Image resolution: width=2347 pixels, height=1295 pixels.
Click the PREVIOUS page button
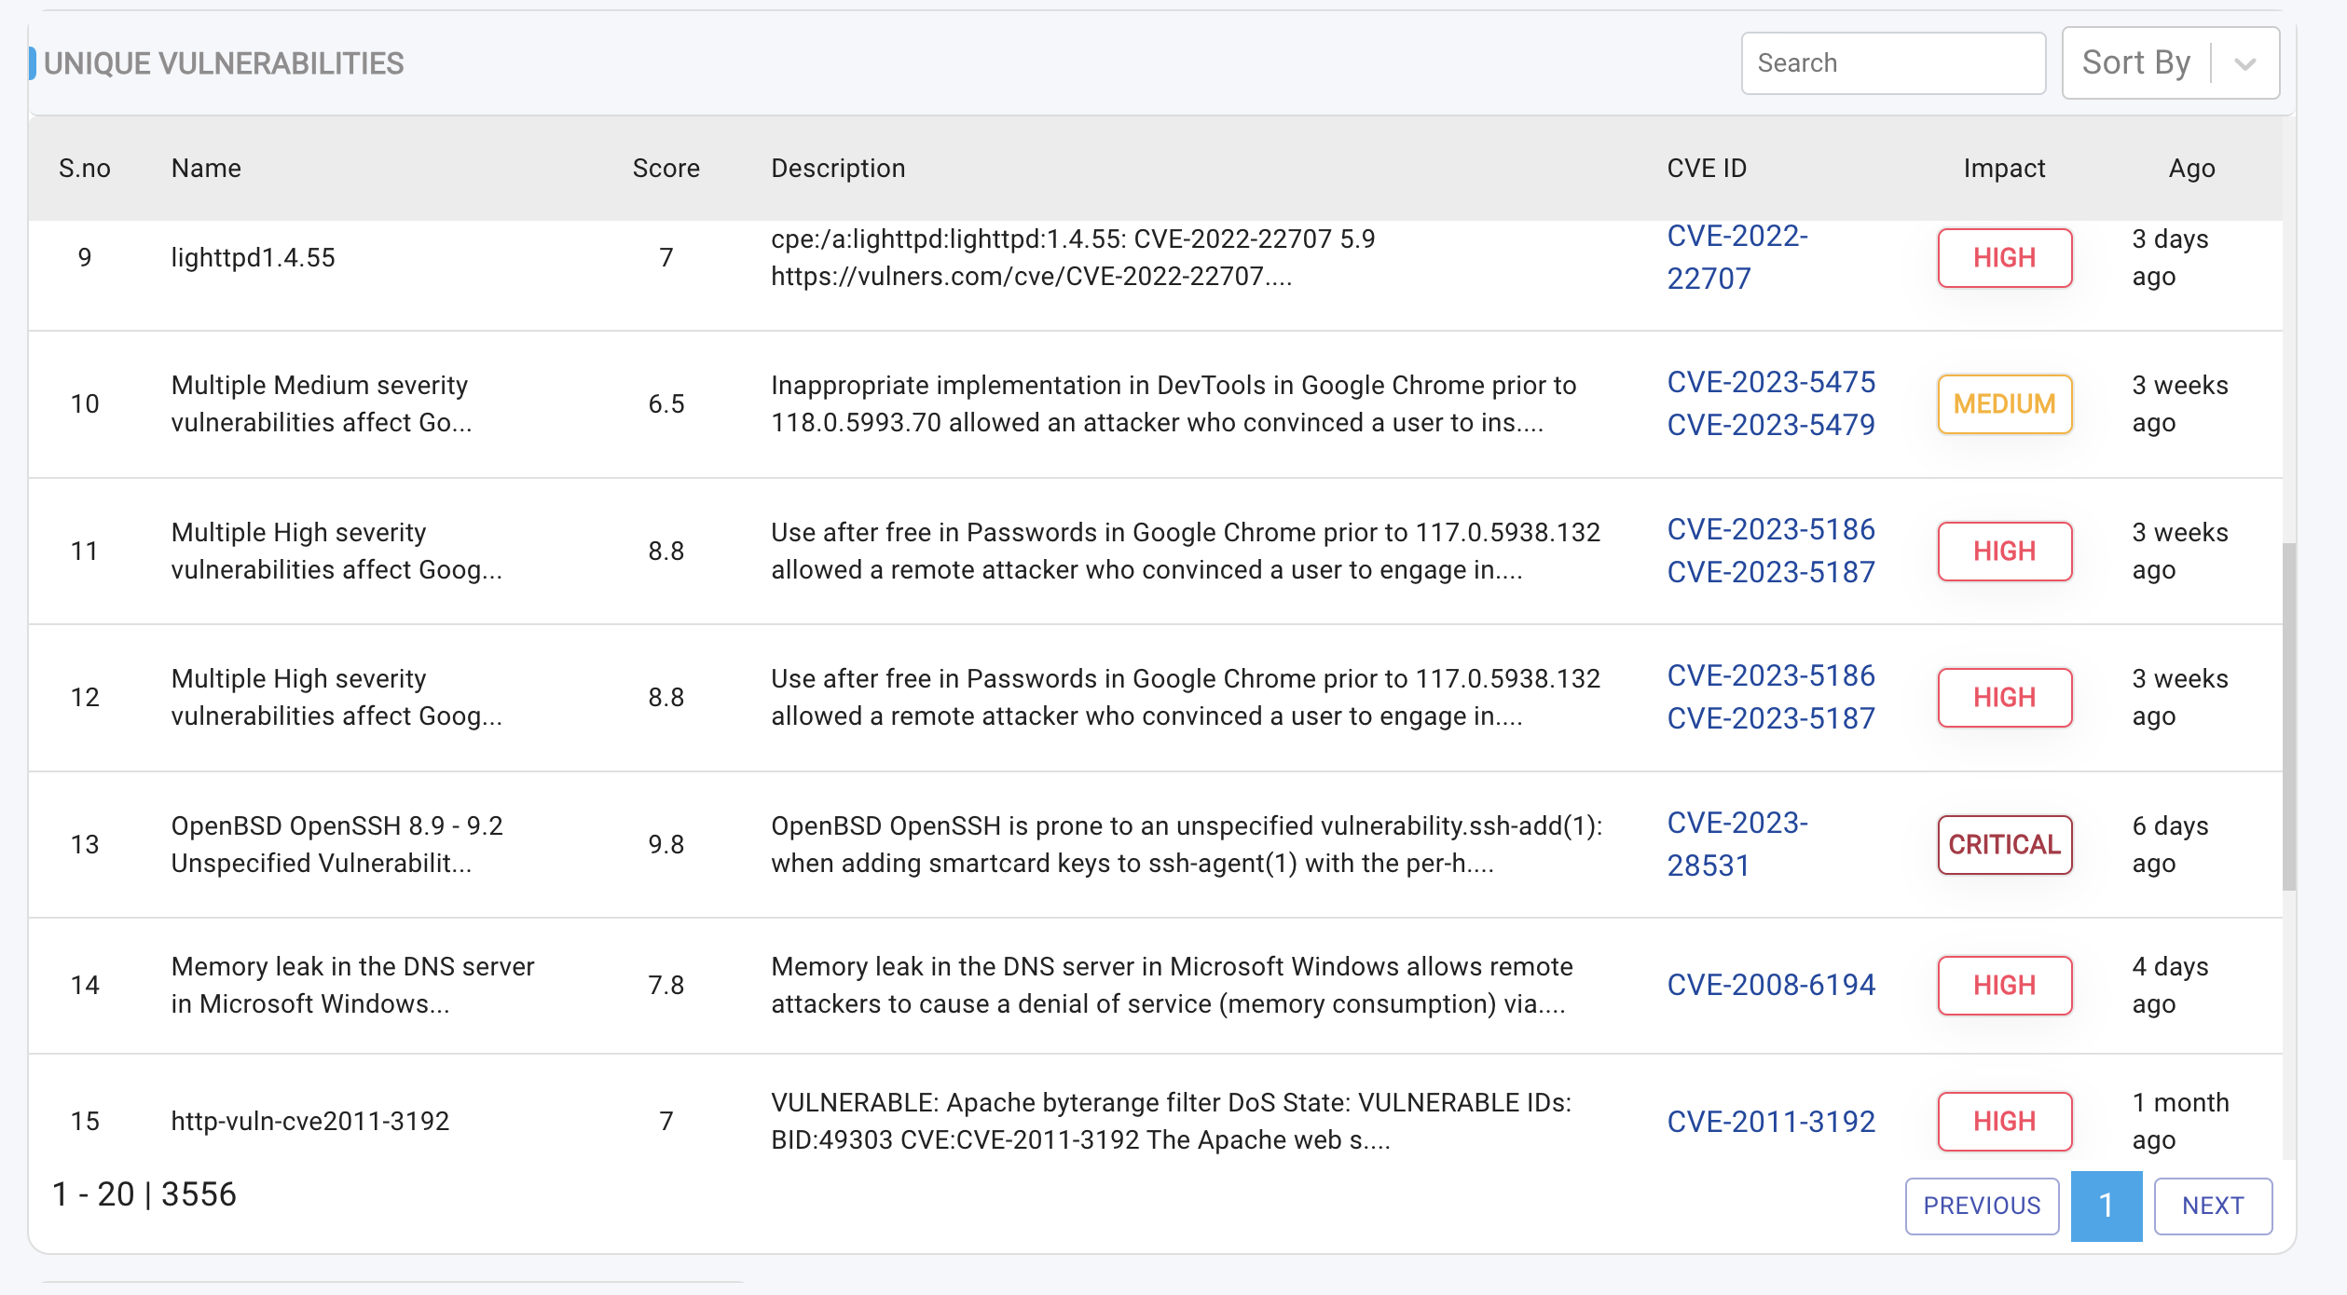tap(1981, 1206)
